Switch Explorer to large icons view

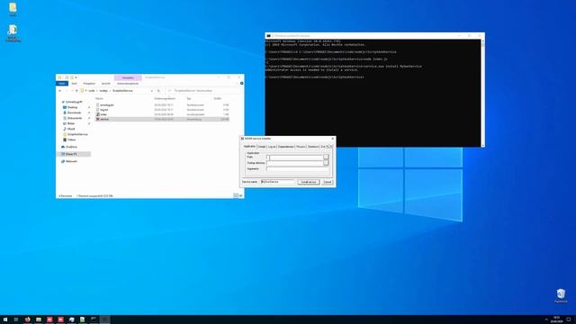240,196
